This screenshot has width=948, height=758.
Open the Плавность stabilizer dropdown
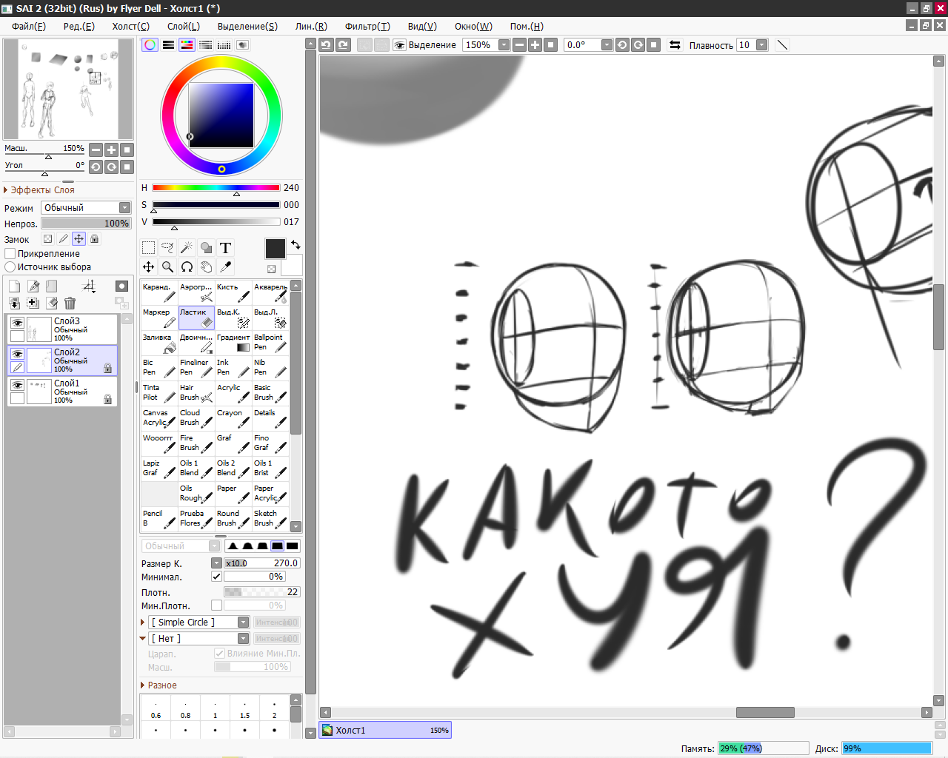pyautogui.click(x=761, y=45)
